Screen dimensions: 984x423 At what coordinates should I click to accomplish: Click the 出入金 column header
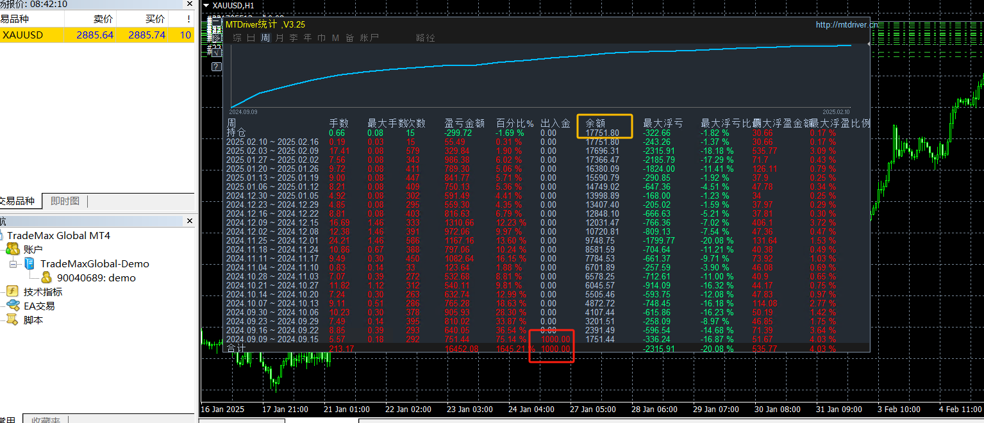[555, 123]
